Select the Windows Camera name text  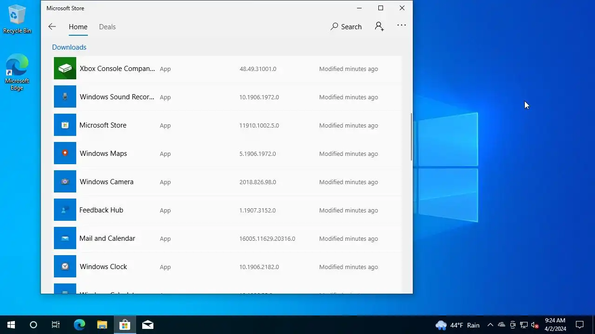click(x=106, y=182)
